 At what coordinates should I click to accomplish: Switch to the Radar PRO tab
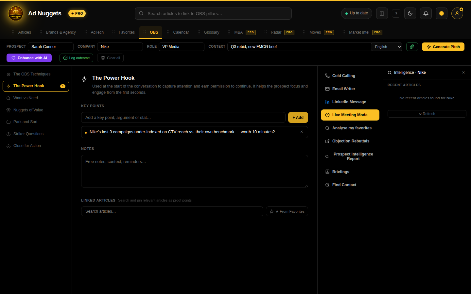pyautogui.click(x=279, y=32)
